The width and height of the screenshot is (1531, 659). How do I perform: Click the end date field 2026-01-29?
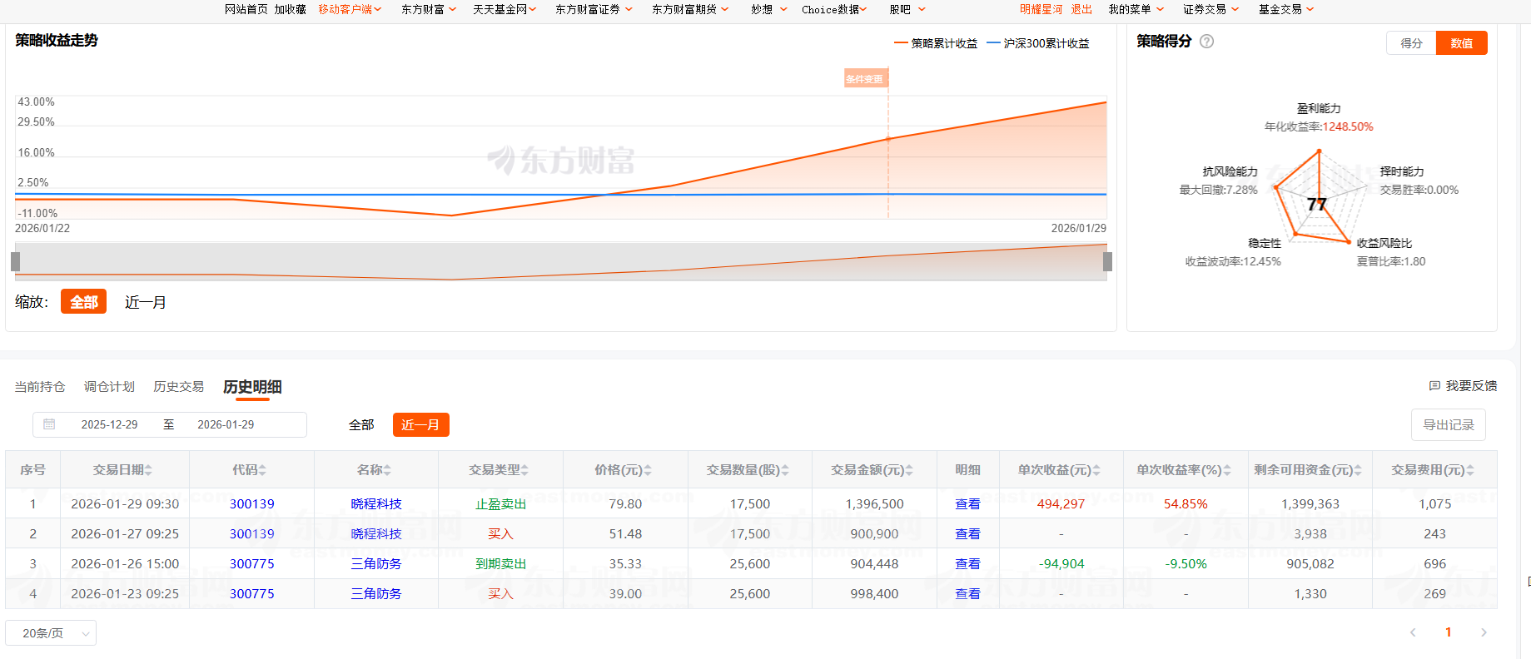(x=226, y=424)
